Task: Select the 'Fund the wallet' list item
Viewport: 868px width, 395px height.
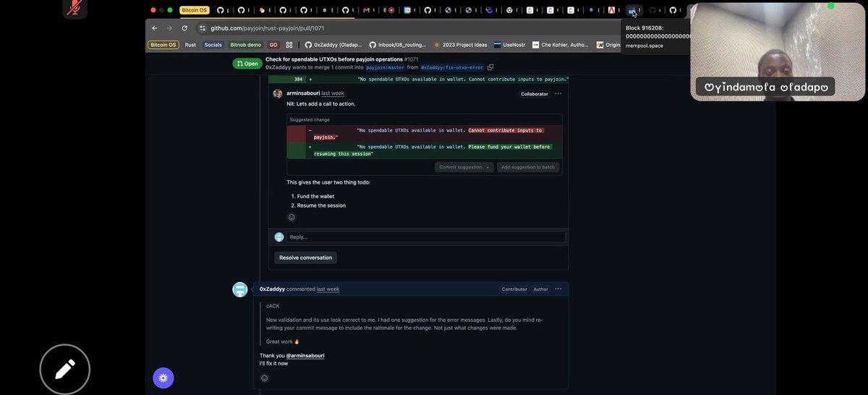Action: click(315, 196)
